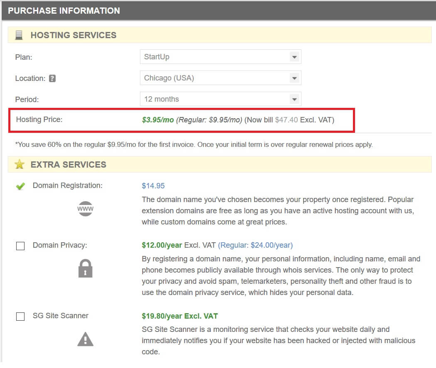436x368 pixels.
Task: Click the $3.95/mo hosting price text
Action: [158, 120]
